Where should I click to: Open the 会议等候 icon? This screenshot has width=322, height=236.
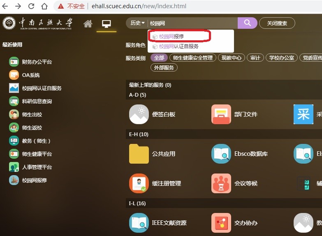(x=221, y=183)
